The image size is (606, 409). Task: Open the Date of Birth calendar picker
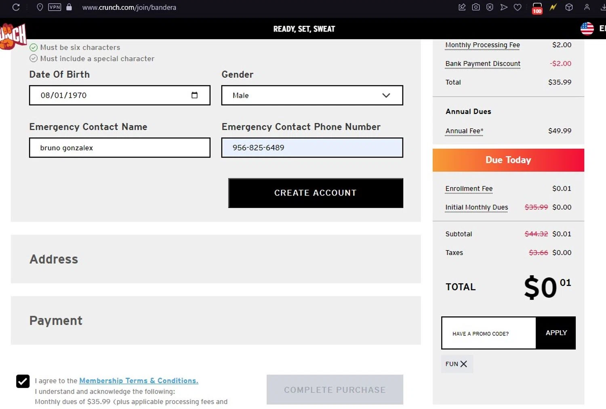pos(194,95)
